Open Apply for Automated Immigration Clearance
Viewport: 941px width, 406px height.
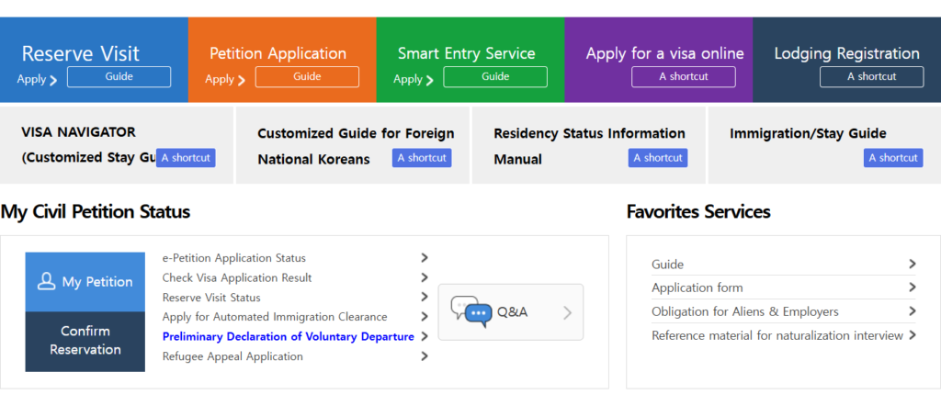[275, 317]
